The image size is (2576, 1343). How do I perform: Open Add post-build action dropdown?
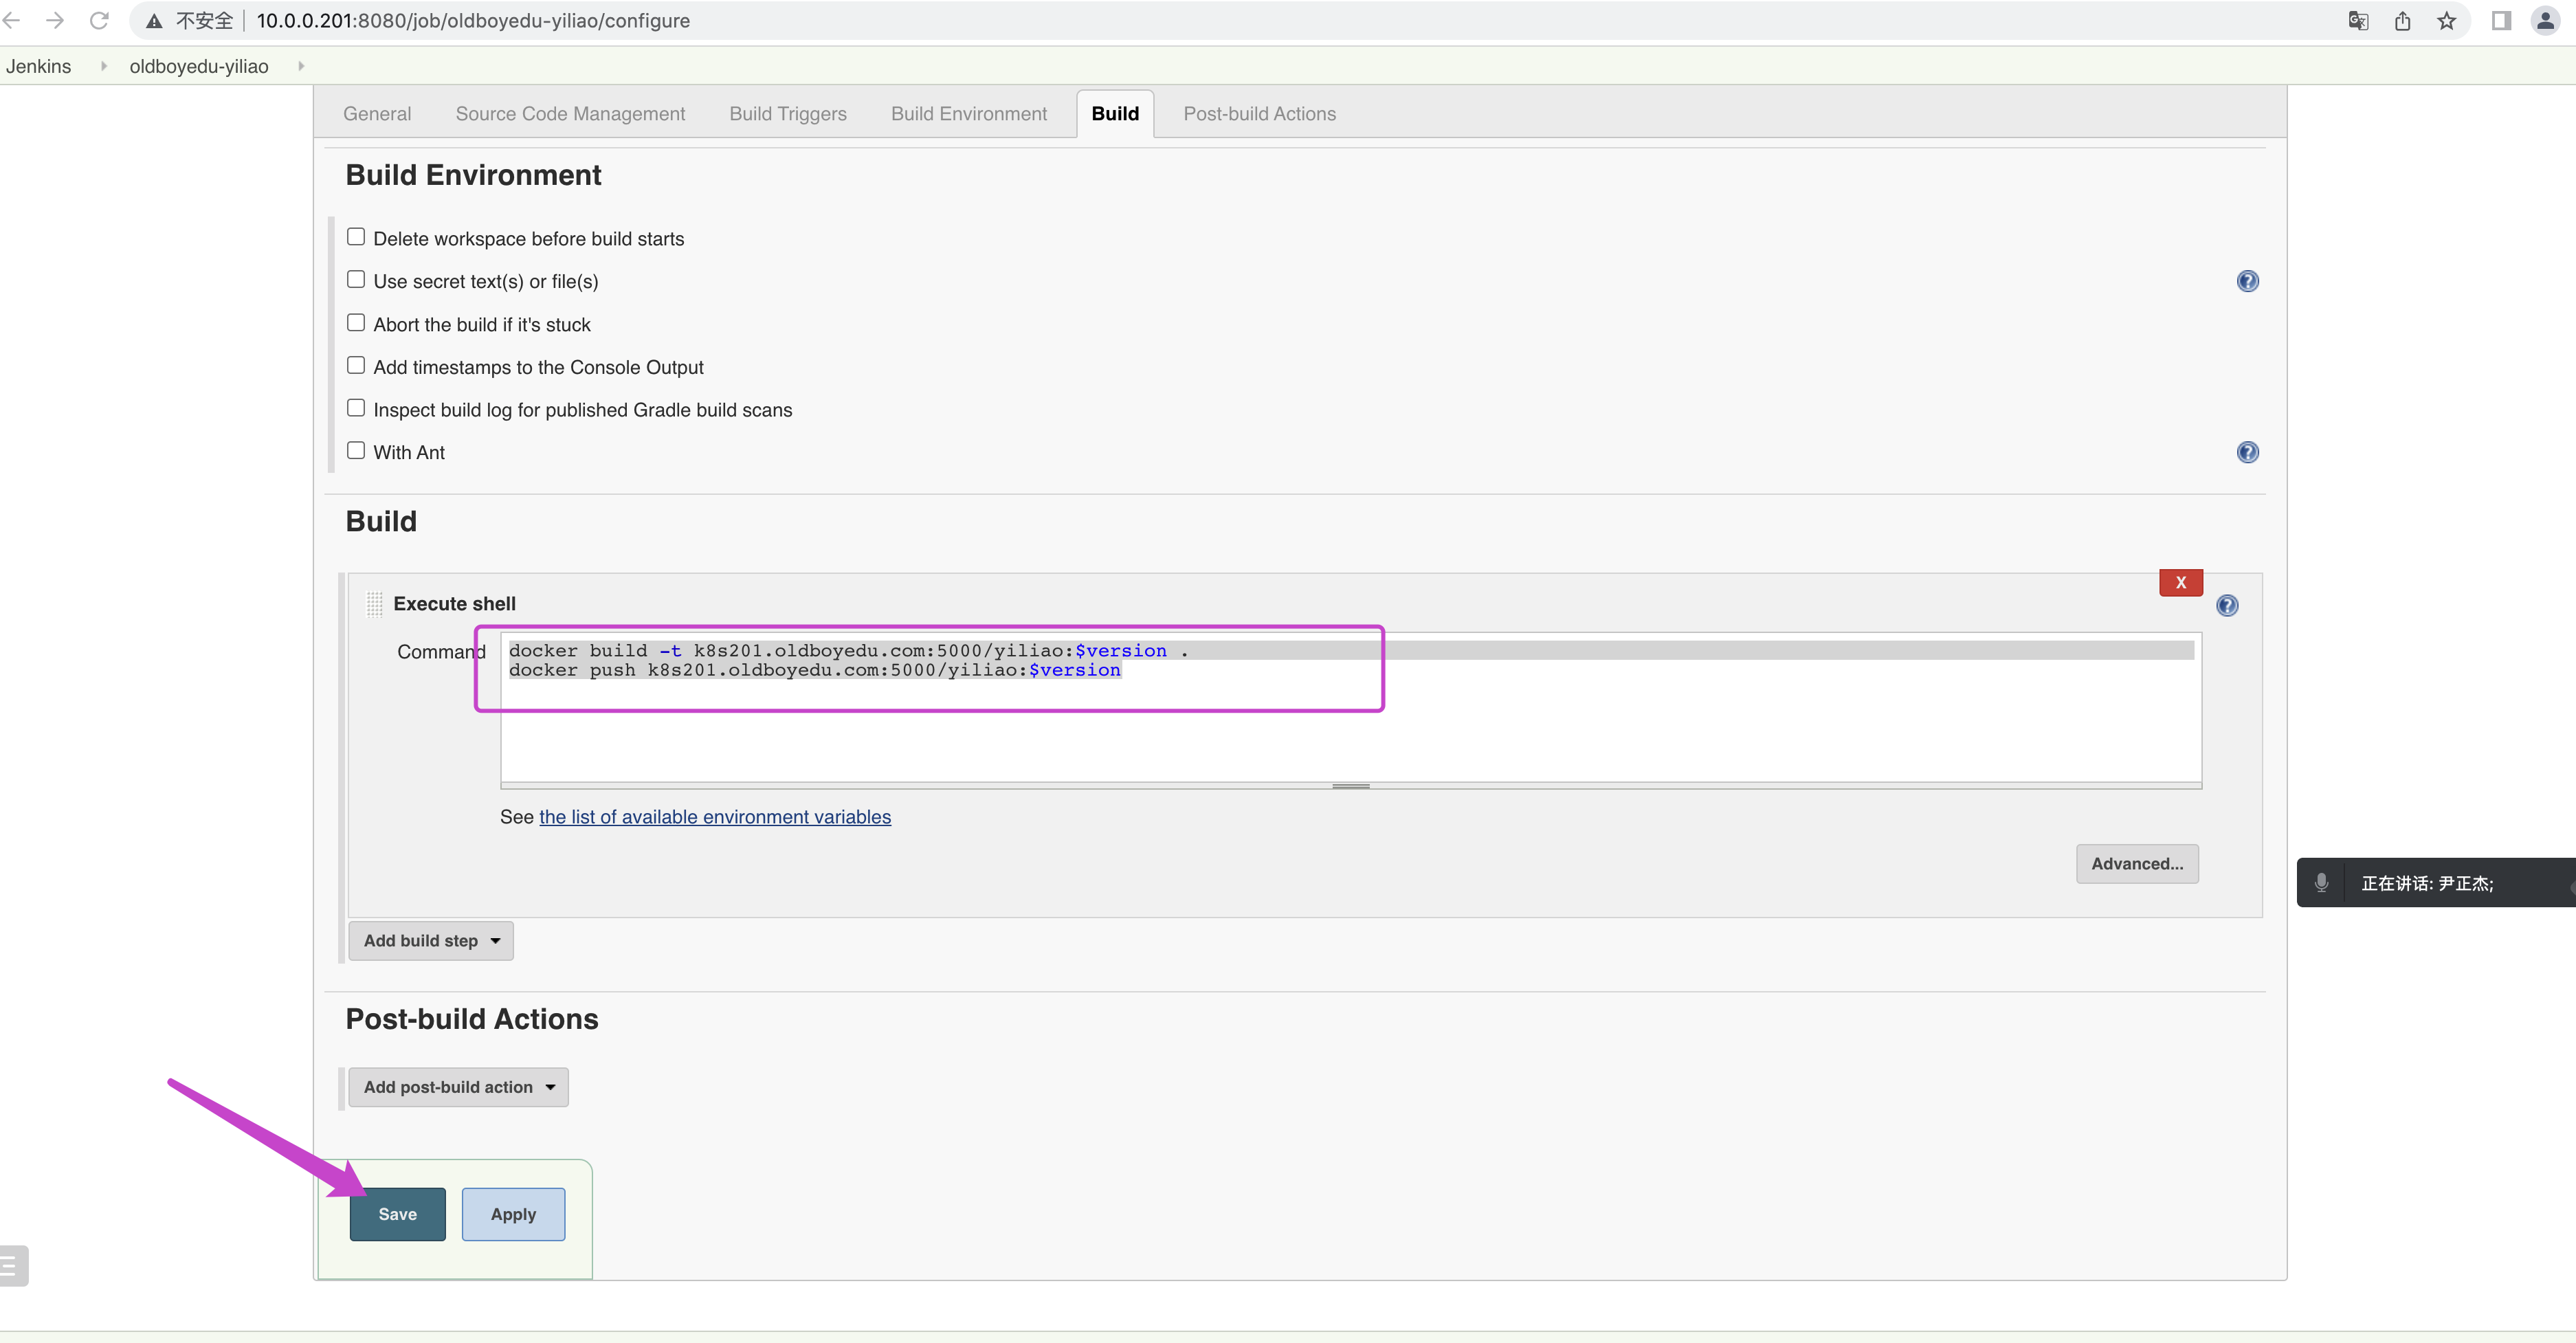(x=458, y=1087)
